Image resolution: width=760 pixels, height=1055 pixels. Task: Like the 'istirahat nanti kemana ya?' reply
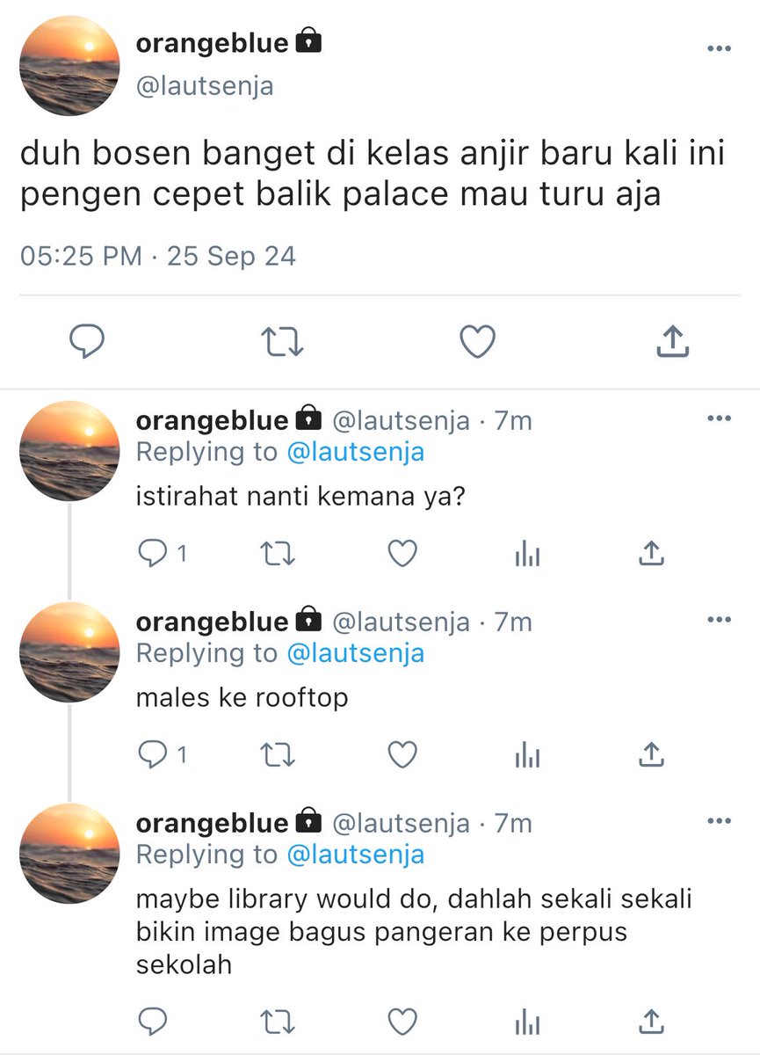point(402,554)
